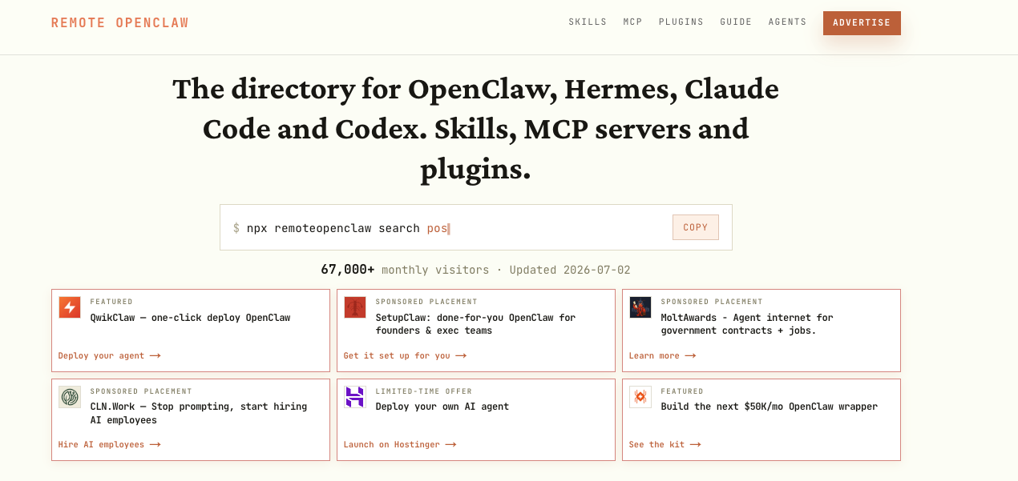
Task: Follow the 'Launch on Hostinger' link
Action: coord(400,444)
